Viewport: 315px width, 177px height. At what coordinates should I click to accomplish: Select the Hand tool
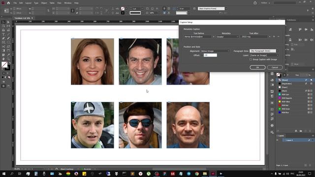coord(3,59)
